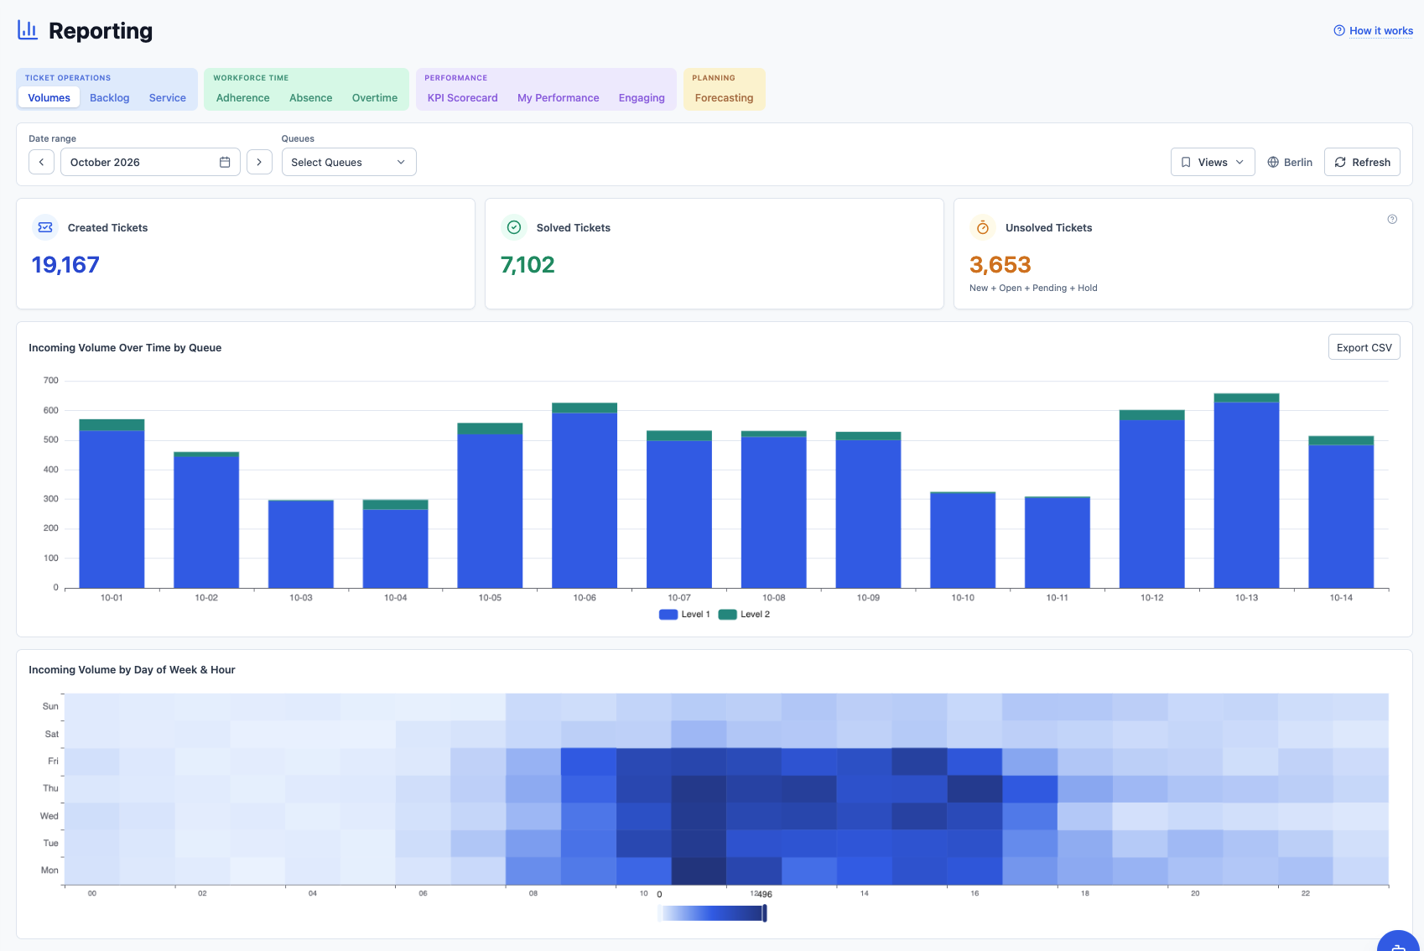Viewport: 1424px width, 951px height.
Task: Click the 700 y-axis label
Action: click(x=51, y=380)
